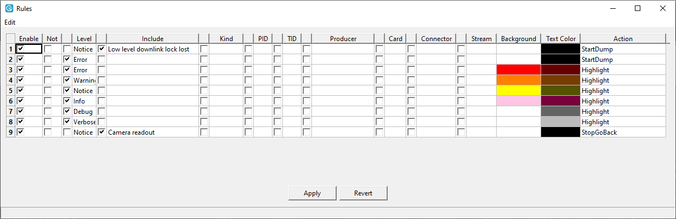
Task: Click the Producer column header
Action: click(343, 39)
